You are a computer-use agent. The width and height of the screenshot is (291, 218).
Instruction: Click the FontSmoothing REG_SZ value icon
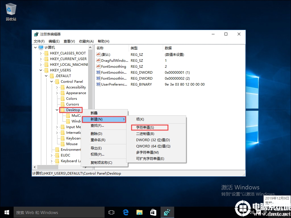coord(98,66)
